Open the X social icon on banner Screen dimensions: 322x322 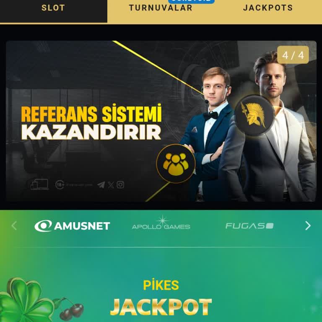(x=111, y=185)
